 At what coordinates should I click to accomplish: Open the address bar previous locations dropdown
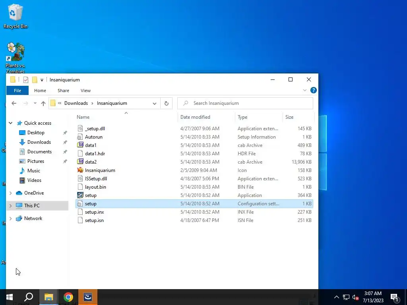[155, 104]
